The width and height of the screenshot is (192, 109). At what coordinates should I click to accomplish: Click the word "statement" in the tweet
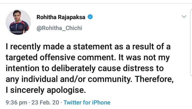point(95,47)
